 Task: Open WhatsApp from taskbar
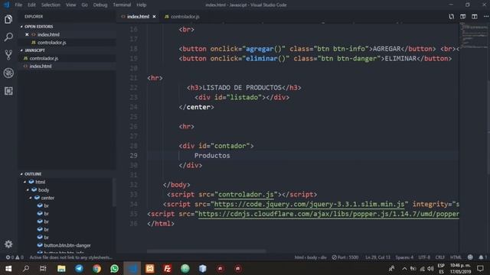coord(114,268)
